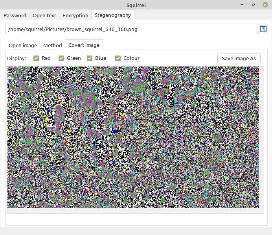Toggle the Green channel display checkbox
Viewport: 272px width, 235px height.
coord(61,58)
